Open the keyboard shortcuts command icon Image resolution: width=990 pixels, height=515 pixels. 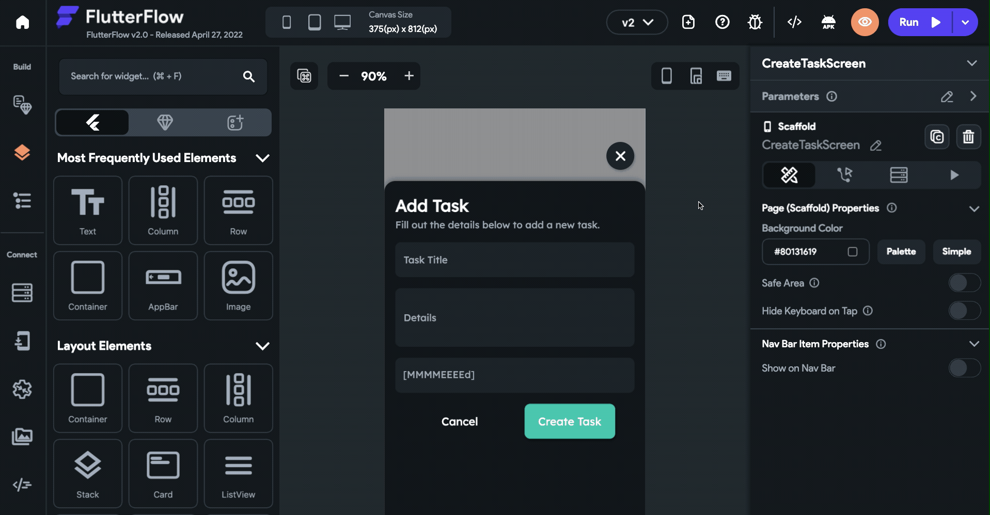304,76
